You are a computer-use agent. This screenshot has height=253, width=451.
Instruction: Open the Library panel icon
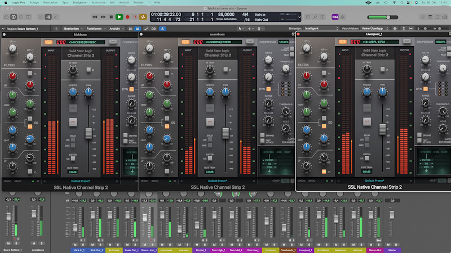point(6,17)
